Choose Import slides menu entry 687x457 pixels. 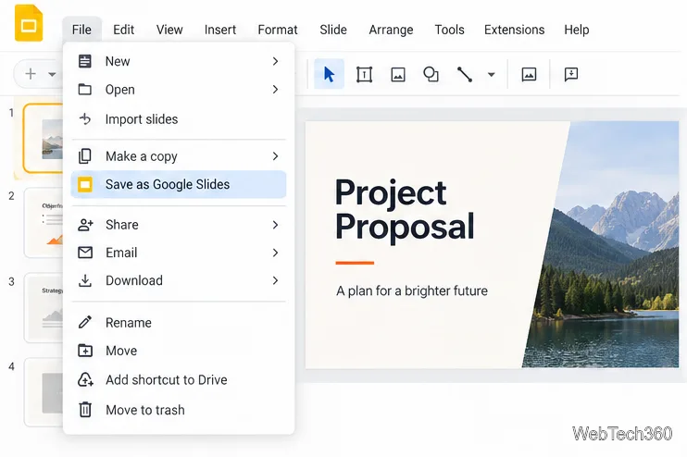[x=179, y=118]
